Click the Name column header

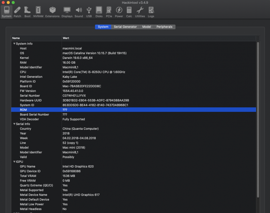[36, 38]
